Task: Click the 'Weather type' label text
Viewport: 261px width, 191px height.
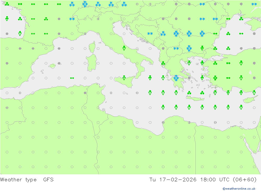Action: (18, 180)
